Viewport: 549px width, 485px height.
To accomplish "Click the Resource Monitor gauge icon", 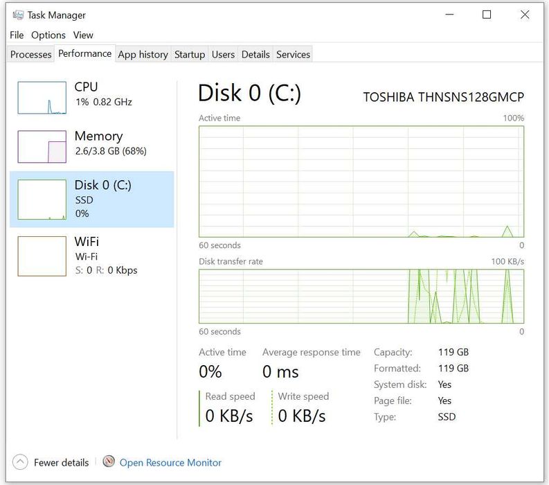I will tap(109, 461).
